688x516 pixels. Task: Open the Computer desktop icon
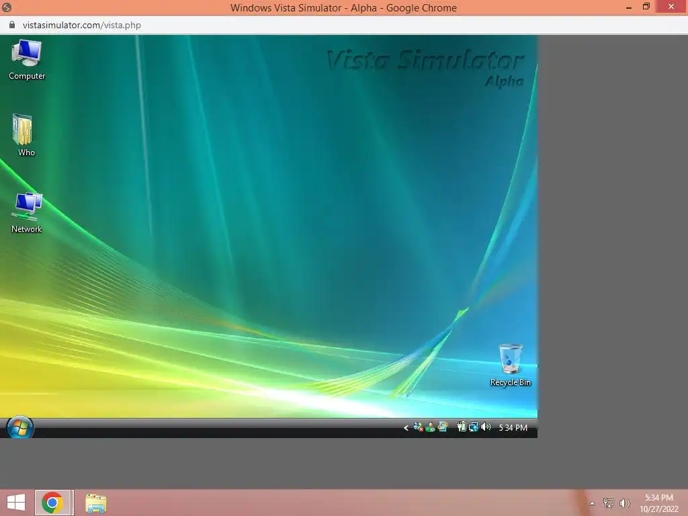click(27, 59)
